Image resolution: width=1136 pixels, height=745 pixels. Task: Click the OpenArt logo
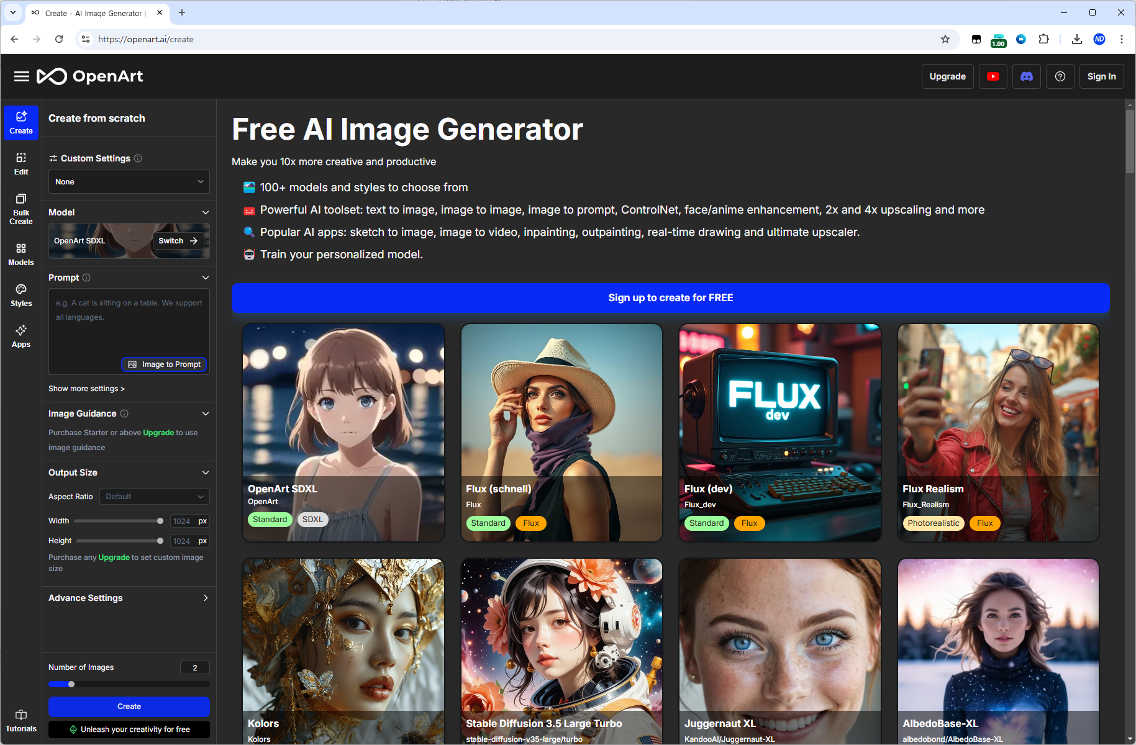tap(90, 76)
